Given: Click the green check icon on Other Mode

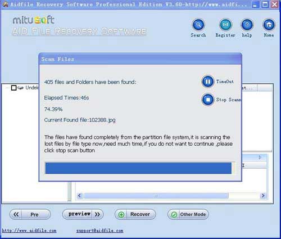Looking at the screenshot, I should [x=174, y=214].
